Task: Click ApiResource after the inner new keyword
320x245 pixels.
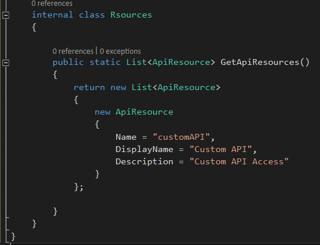Action: [144, 112]
